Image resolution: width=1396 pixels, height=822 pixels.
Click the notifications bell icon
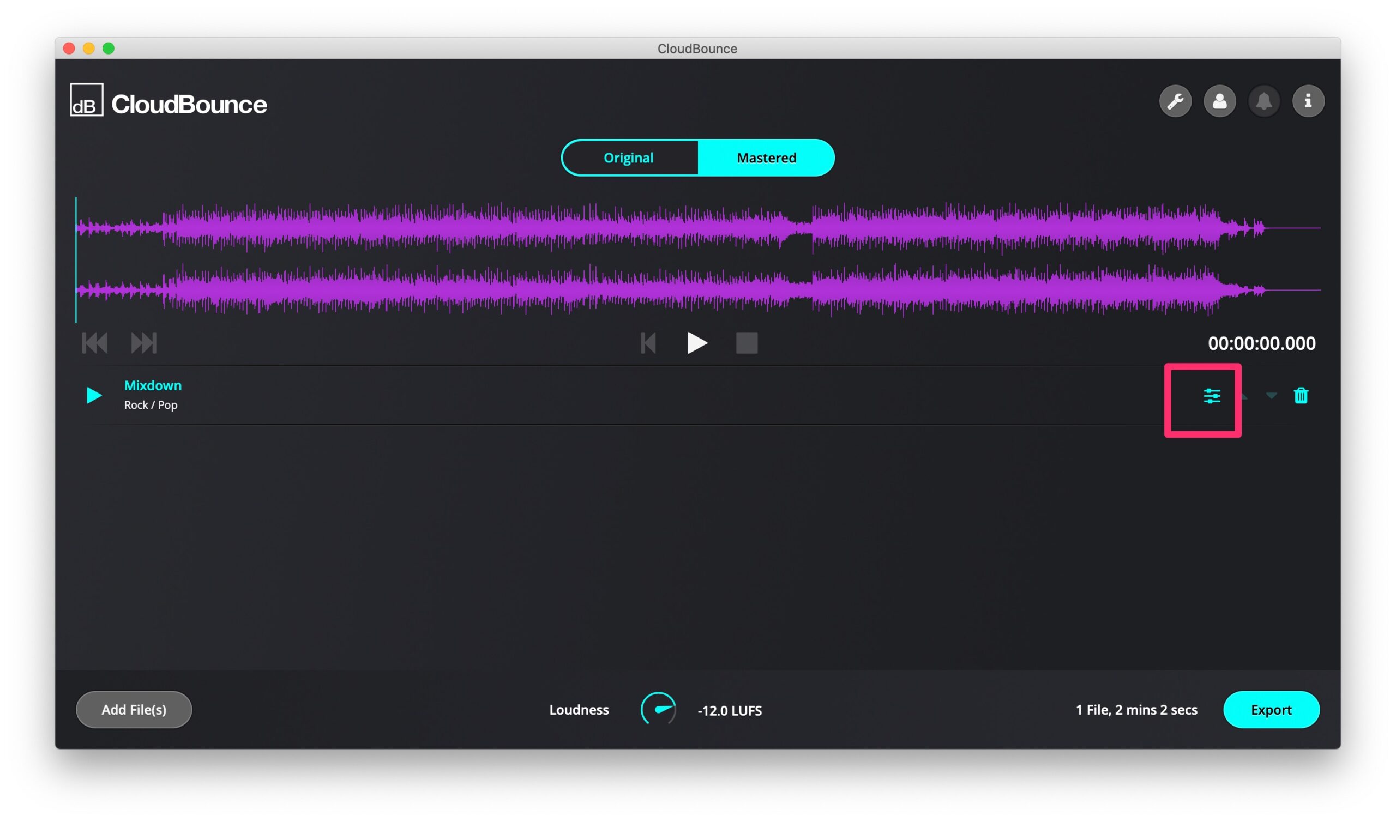(1263, 101)
